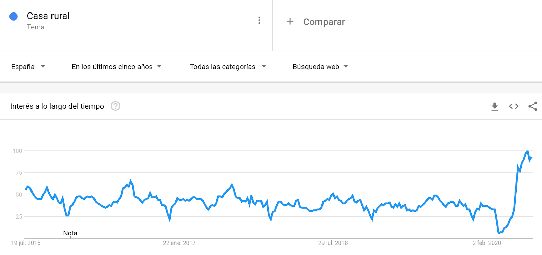
Task: Open the embed code icon
Action: click(x=514, y=106)
